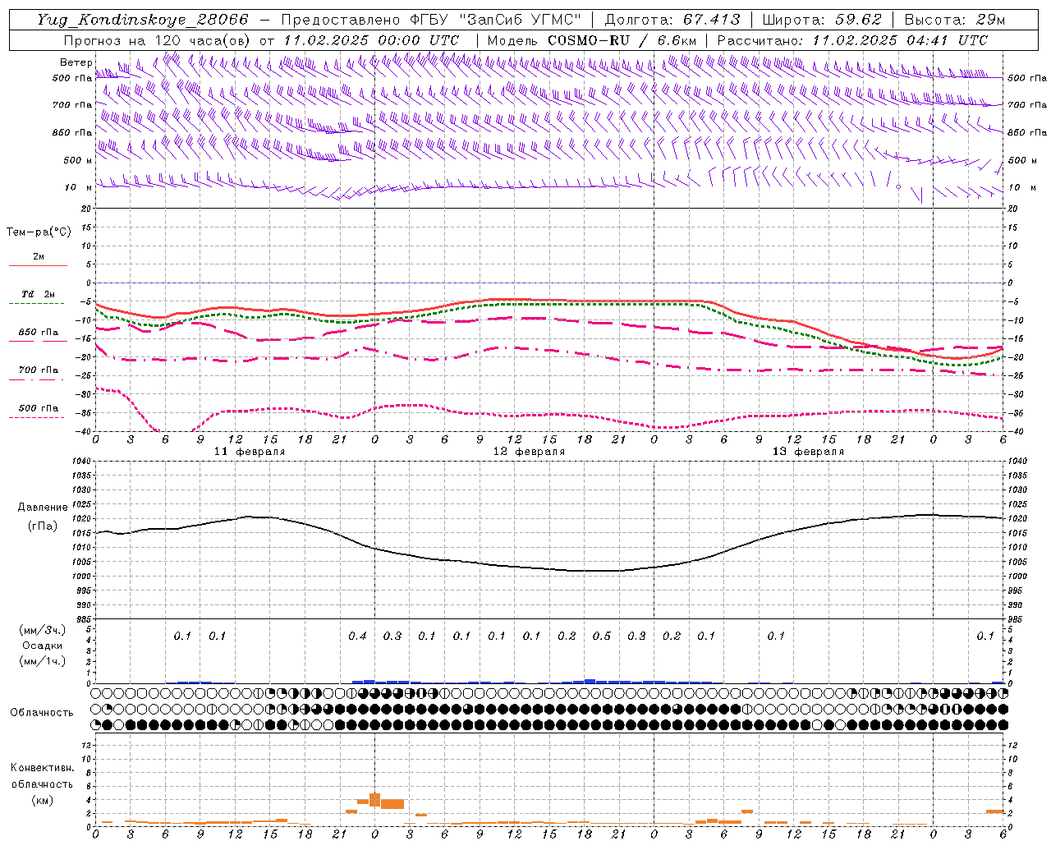Screen dimensions: 1051x841
Task: Select the latitude value Широта: 59.62
Action: click(x=822, y=20)
